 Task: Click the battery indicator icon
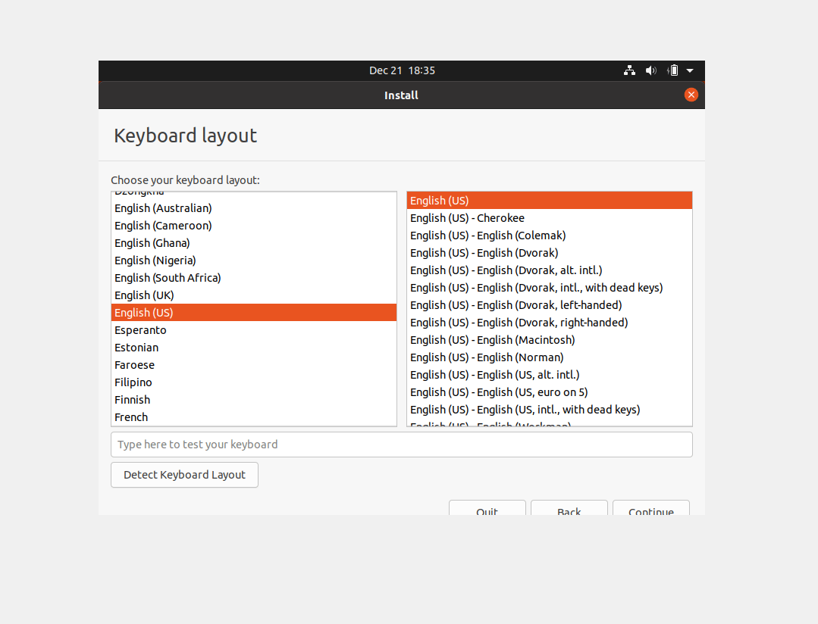[672, 70]
